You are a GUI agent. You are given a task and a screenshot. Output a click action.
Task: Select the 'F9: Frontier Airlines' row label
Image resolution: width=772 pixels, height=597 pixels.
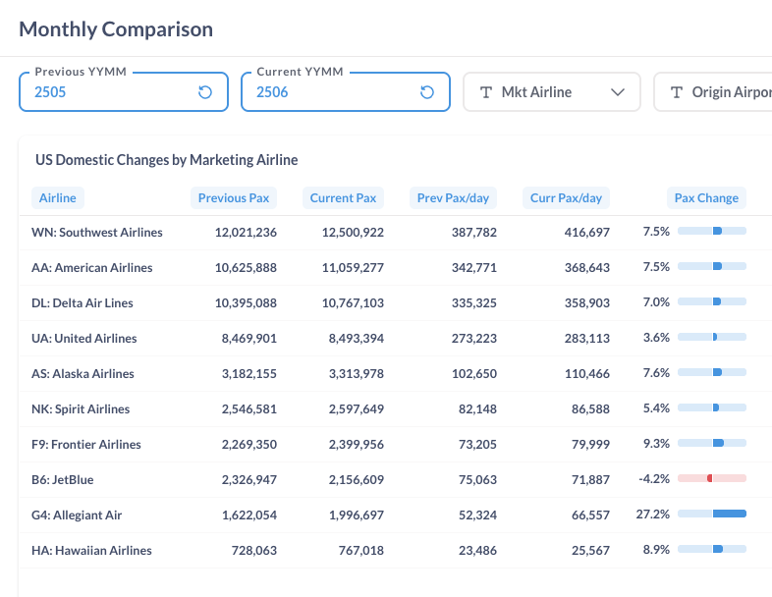click(86, 445)
